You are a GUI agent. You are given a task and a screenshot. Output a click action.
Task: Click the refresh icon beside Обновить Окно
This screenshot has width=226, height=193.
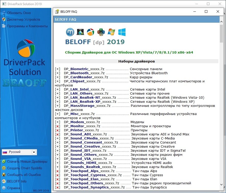pos(4,13)
